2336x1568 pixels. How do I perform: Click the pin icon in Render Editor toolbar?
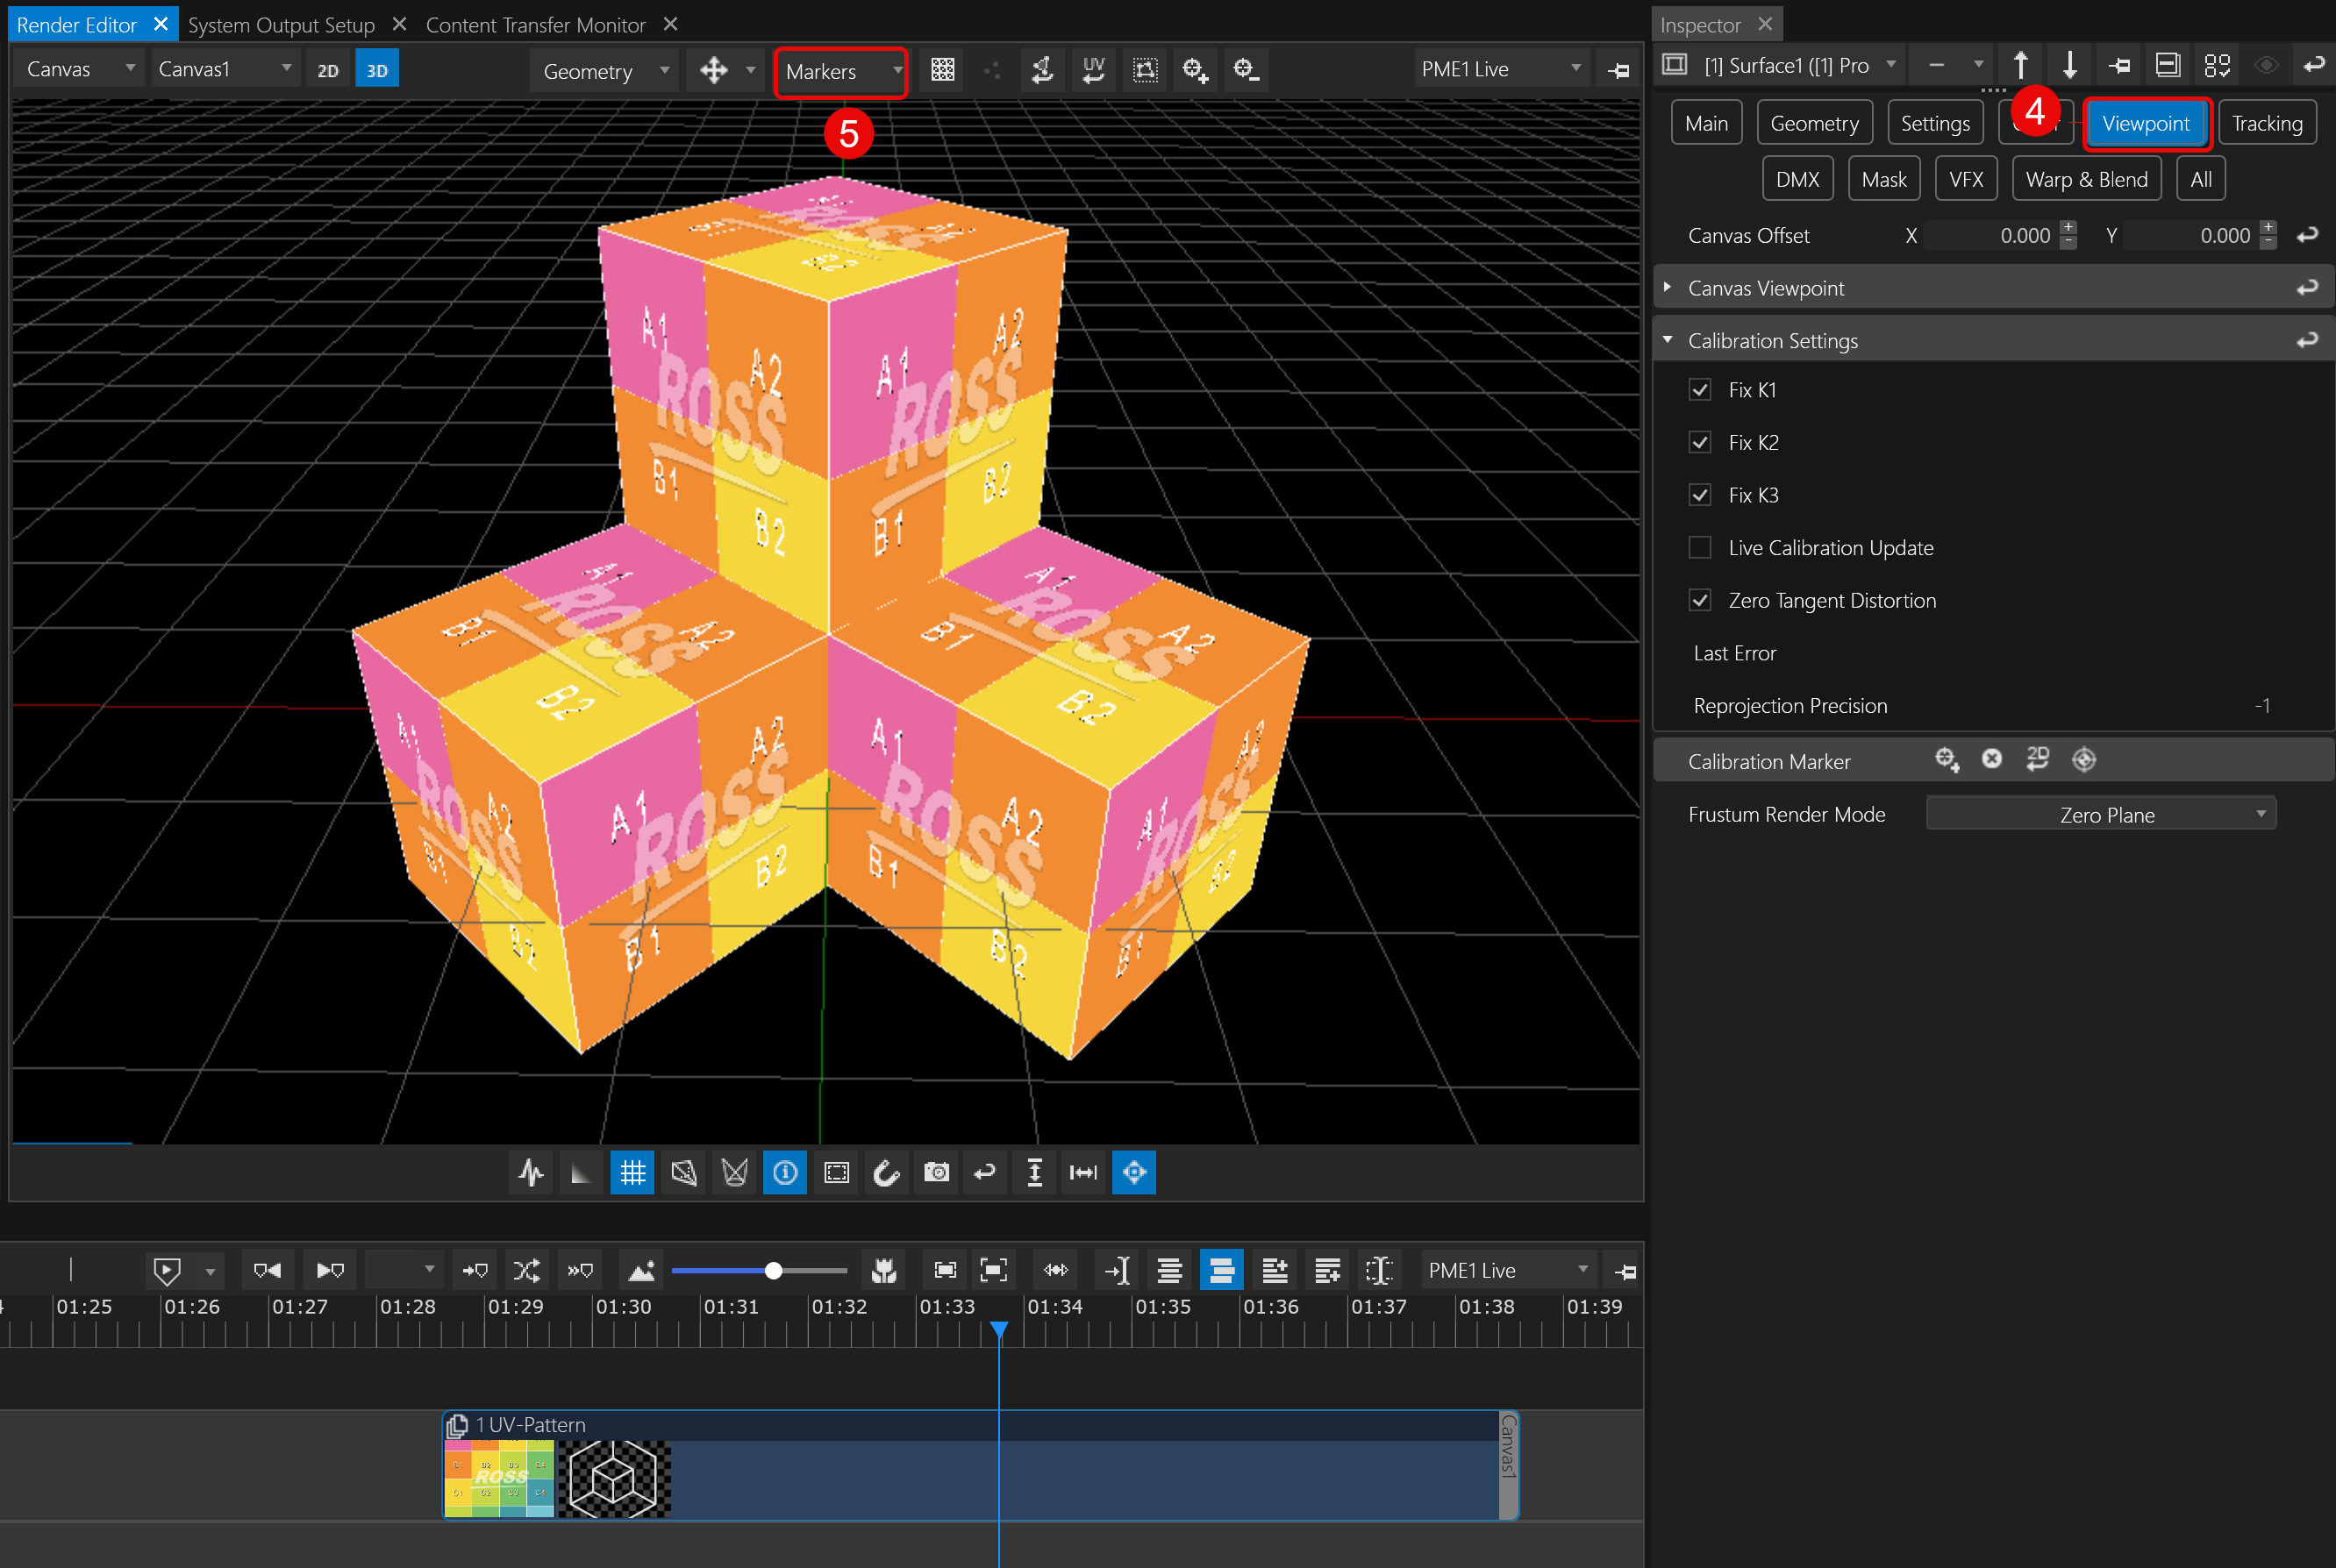pyautogui.click(x=1618, y=70)
